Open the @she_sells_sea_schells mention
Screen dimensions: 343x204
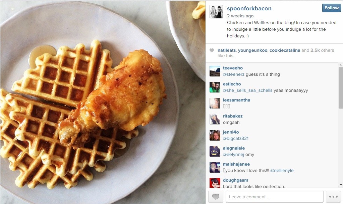point(248,90)
